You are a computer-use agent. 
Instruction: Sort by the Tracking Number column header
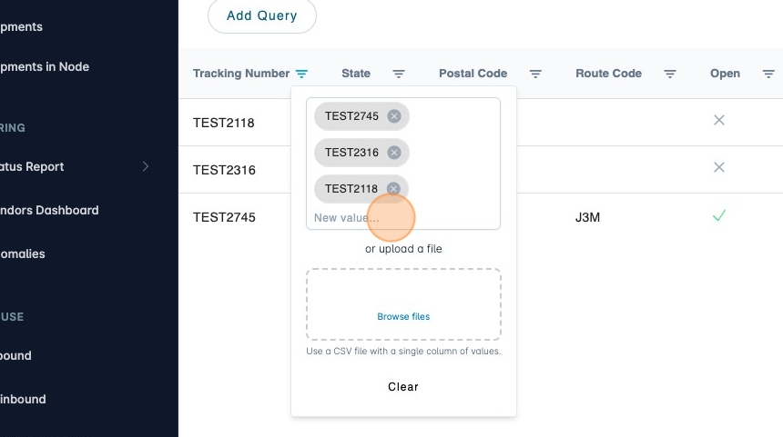pyautogui.click(x=241, y=74)
